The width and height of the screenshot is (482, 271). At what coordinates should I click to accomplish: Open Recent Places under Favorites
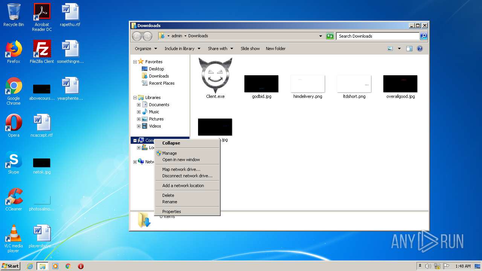[158, 83]
